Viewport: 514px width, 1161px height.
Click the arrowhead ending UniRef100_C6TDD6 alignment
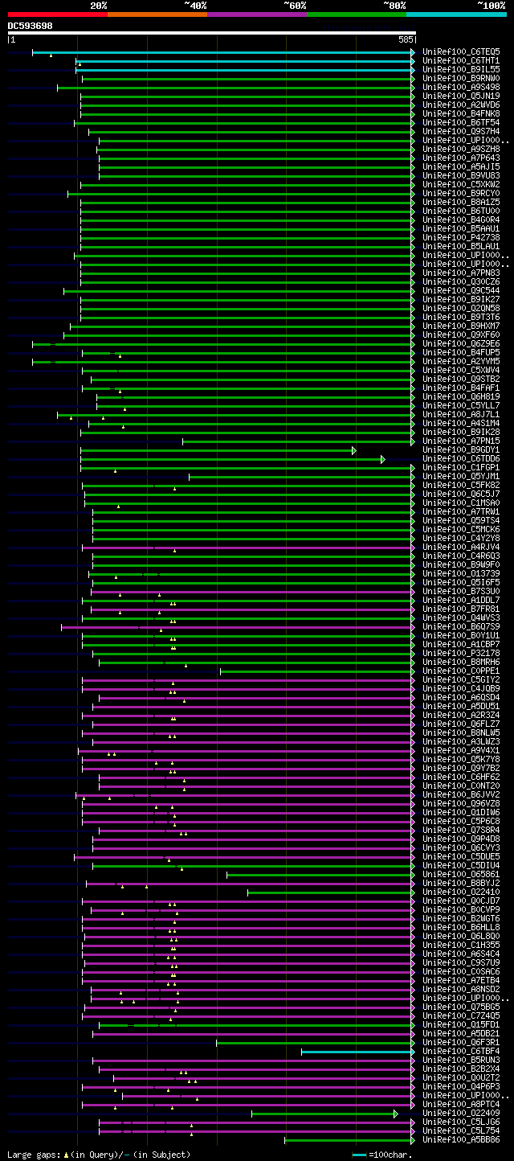(x=383, y=459)
